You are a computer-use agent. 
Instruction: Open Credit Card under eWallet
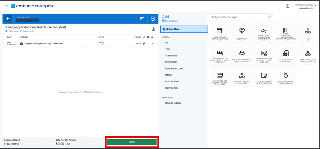171,62
